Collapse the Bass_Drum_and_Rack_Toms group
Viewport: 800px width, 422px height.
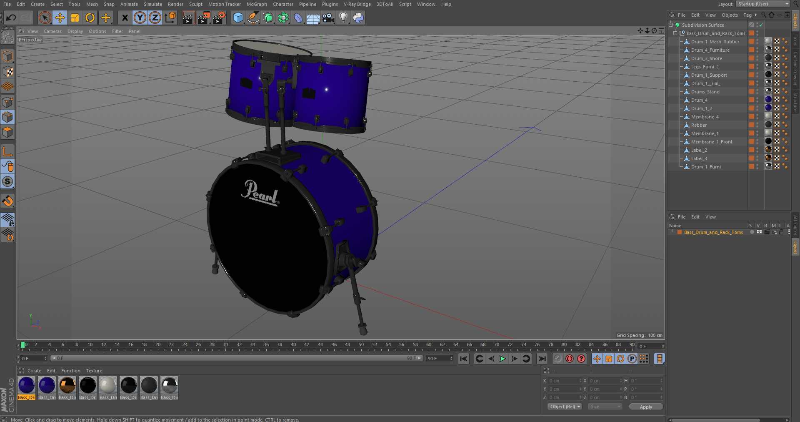[675, 33]
